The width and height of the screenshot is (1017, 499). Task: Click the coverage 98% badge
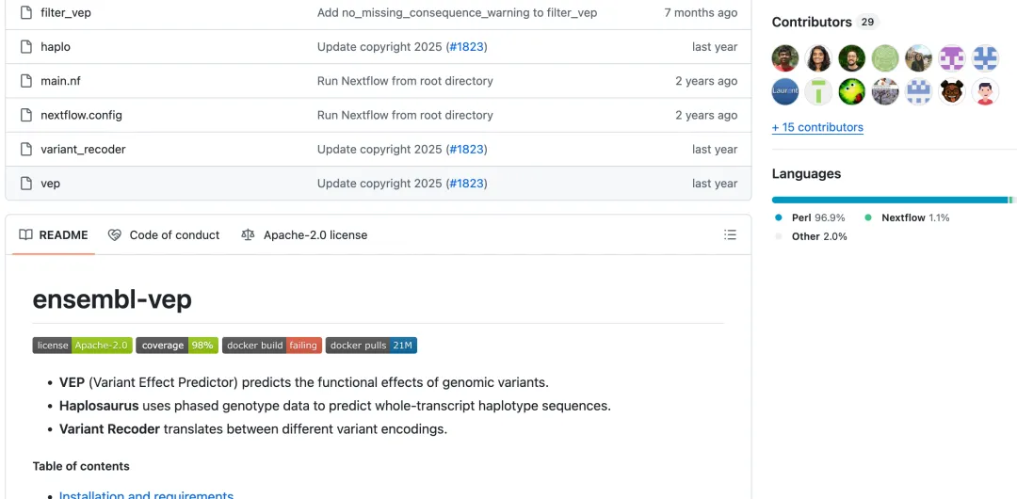click(177, 346)
